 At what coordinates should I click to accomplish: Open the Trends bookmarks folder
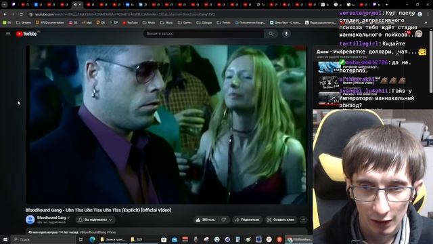click(x=224, y=22)
